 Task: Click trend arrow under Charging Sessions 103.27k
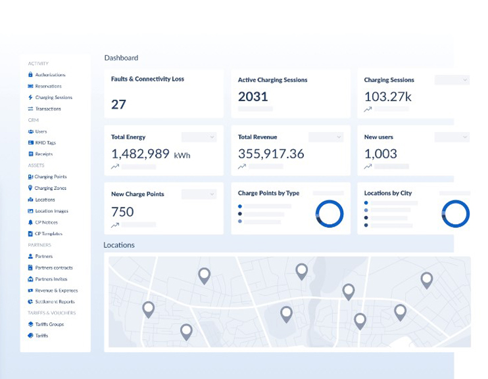tap(368, 110)
